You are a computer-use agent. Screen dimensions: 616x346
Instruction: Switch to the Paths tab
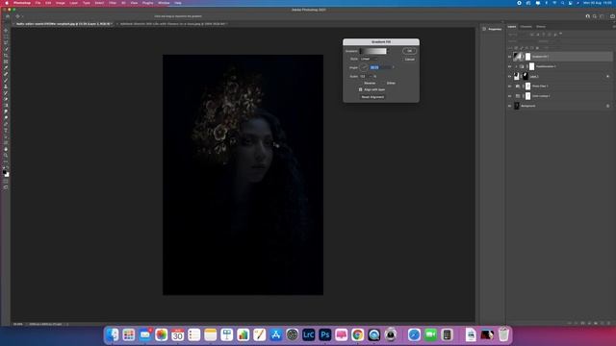[x=541, y=27]
